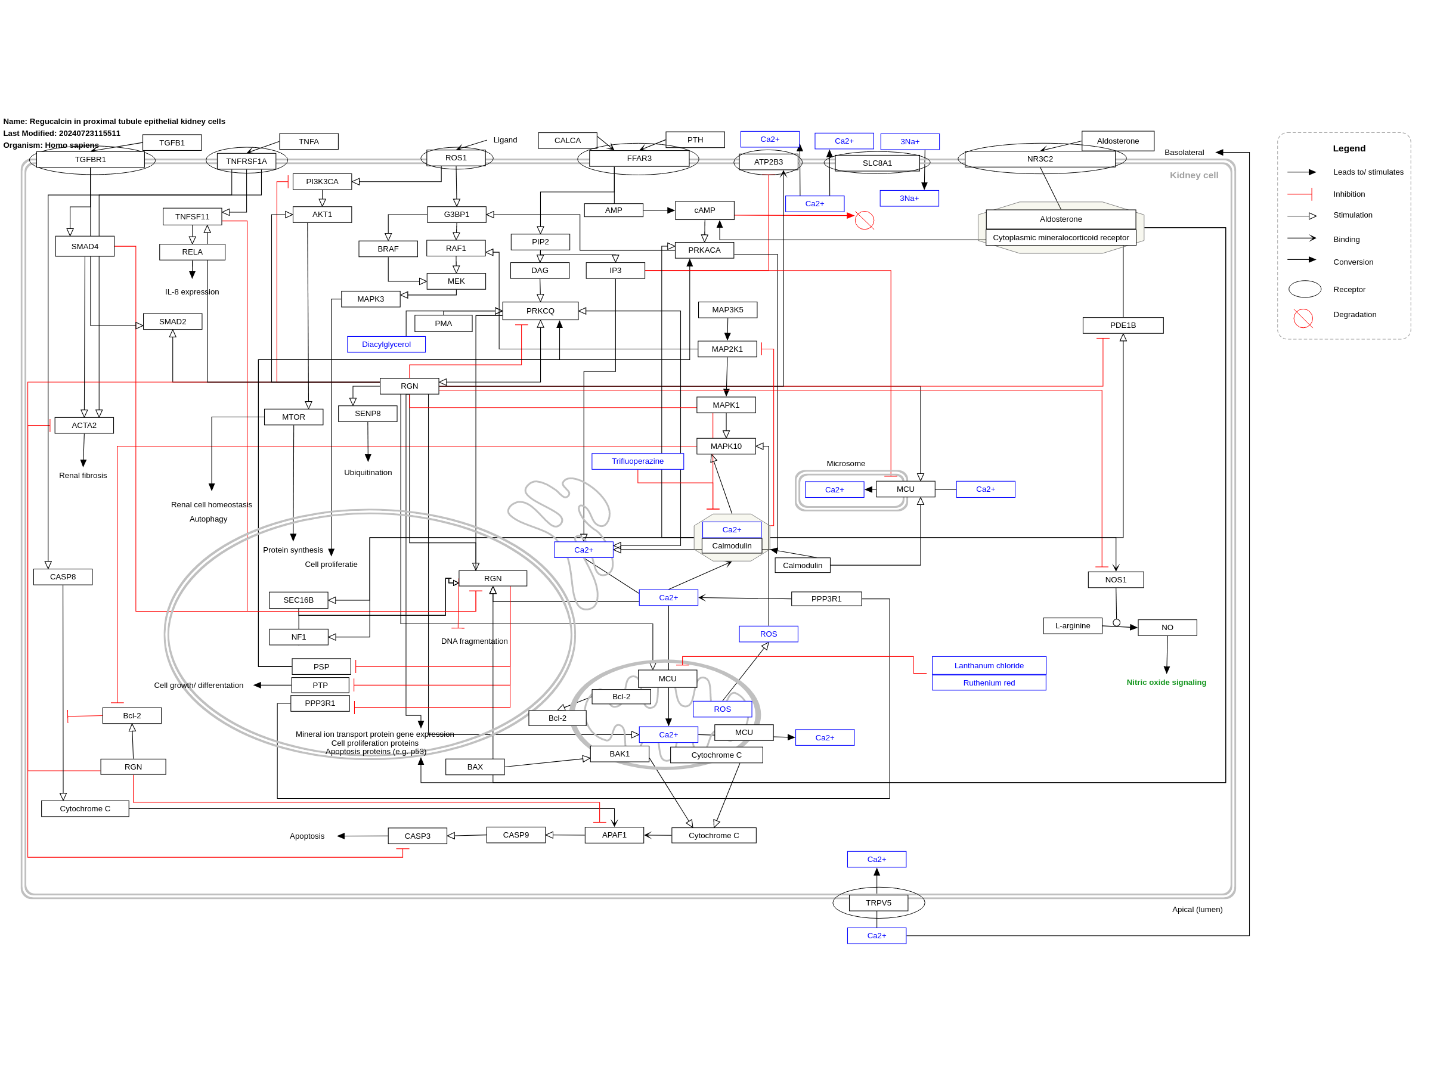Image resolution: width=1431 pixels, height=1073 pixels.
Task: Click the PTP node
Action: [x=321, y=686]
